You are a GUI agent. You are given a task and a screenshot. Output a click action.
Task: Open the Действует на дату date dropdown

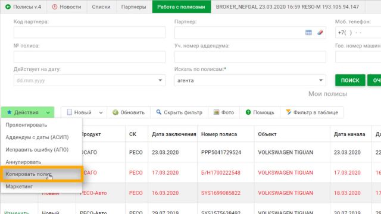pyautogui.click(x=160, y=80)
